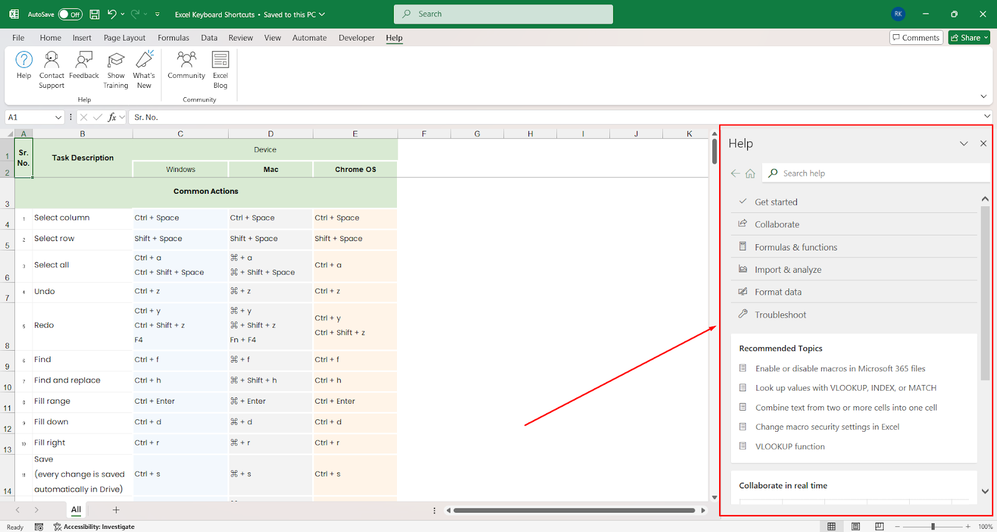Switch to the Formulas tab
Viewport: 997px width, 532px height.
(x=173, y=37)
